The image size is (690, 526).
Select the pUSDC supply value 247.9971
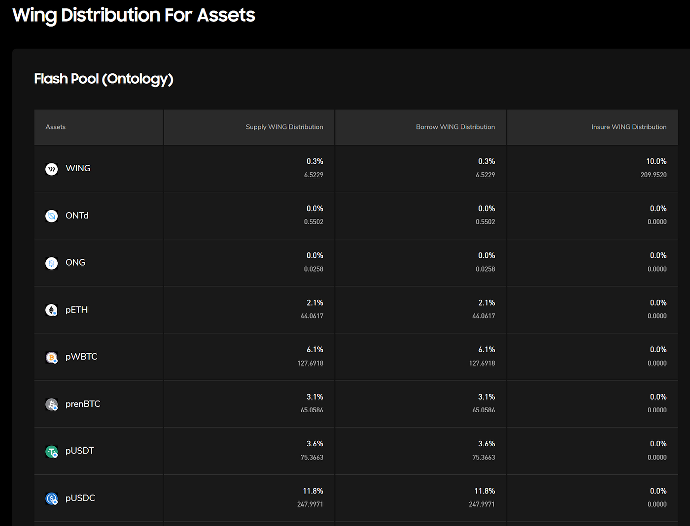coord(310,504)
